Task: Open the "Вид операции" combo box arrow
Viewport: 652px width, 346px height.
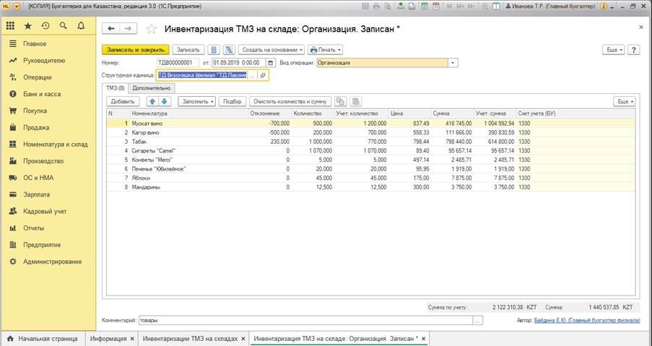Action: pyautogui.click(x=453, y=63)
